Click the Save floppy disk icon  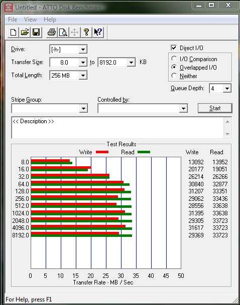(x=36, y=32)
